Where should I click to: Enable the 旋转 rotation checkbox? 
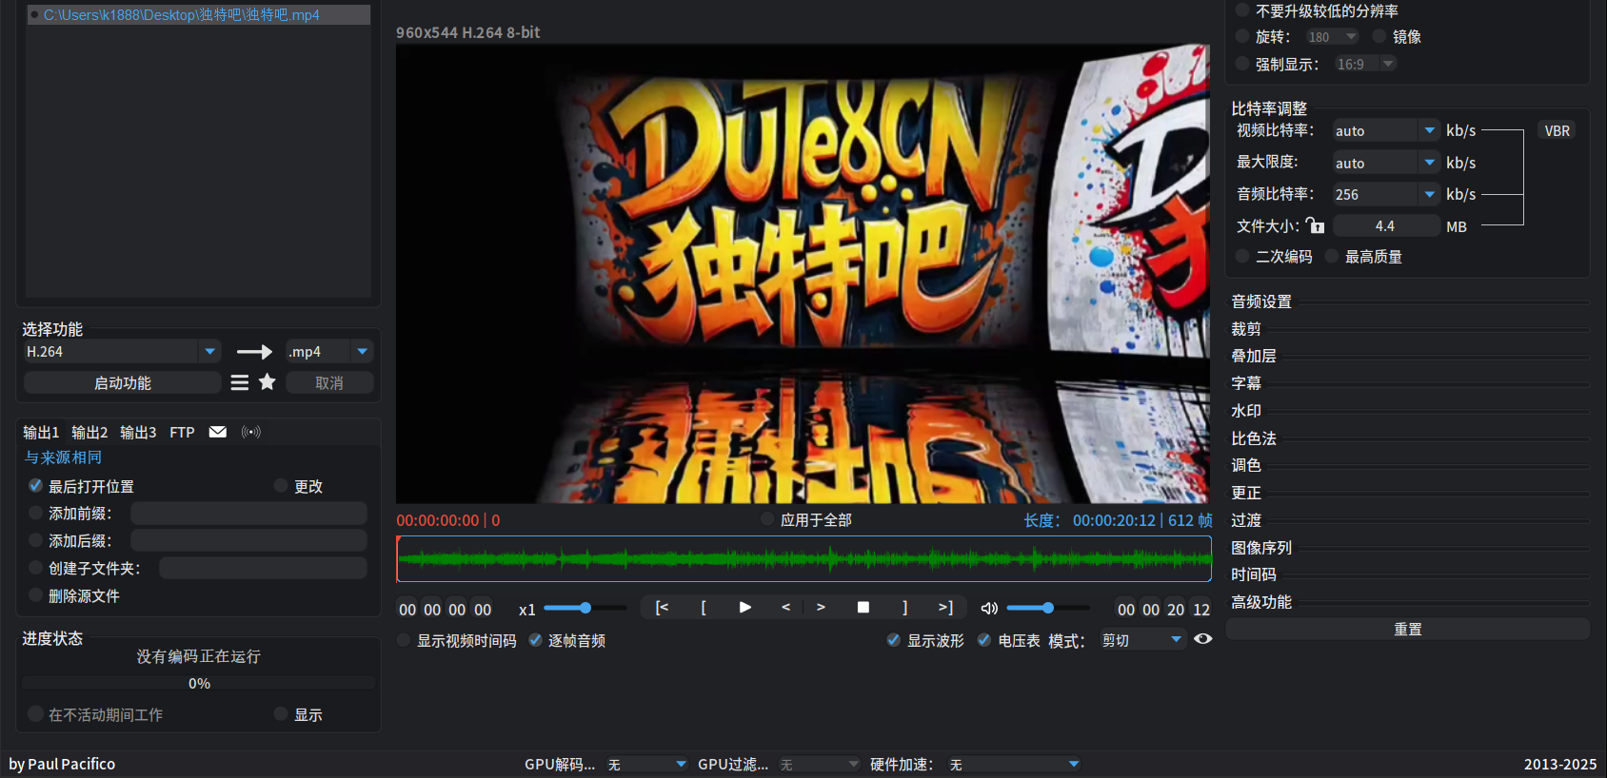tap(1242, 36)
